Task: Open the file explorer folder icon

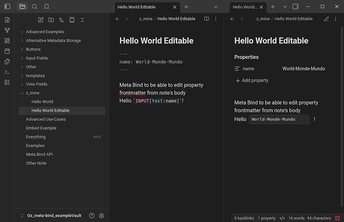Action: click(x=22, y=6)
